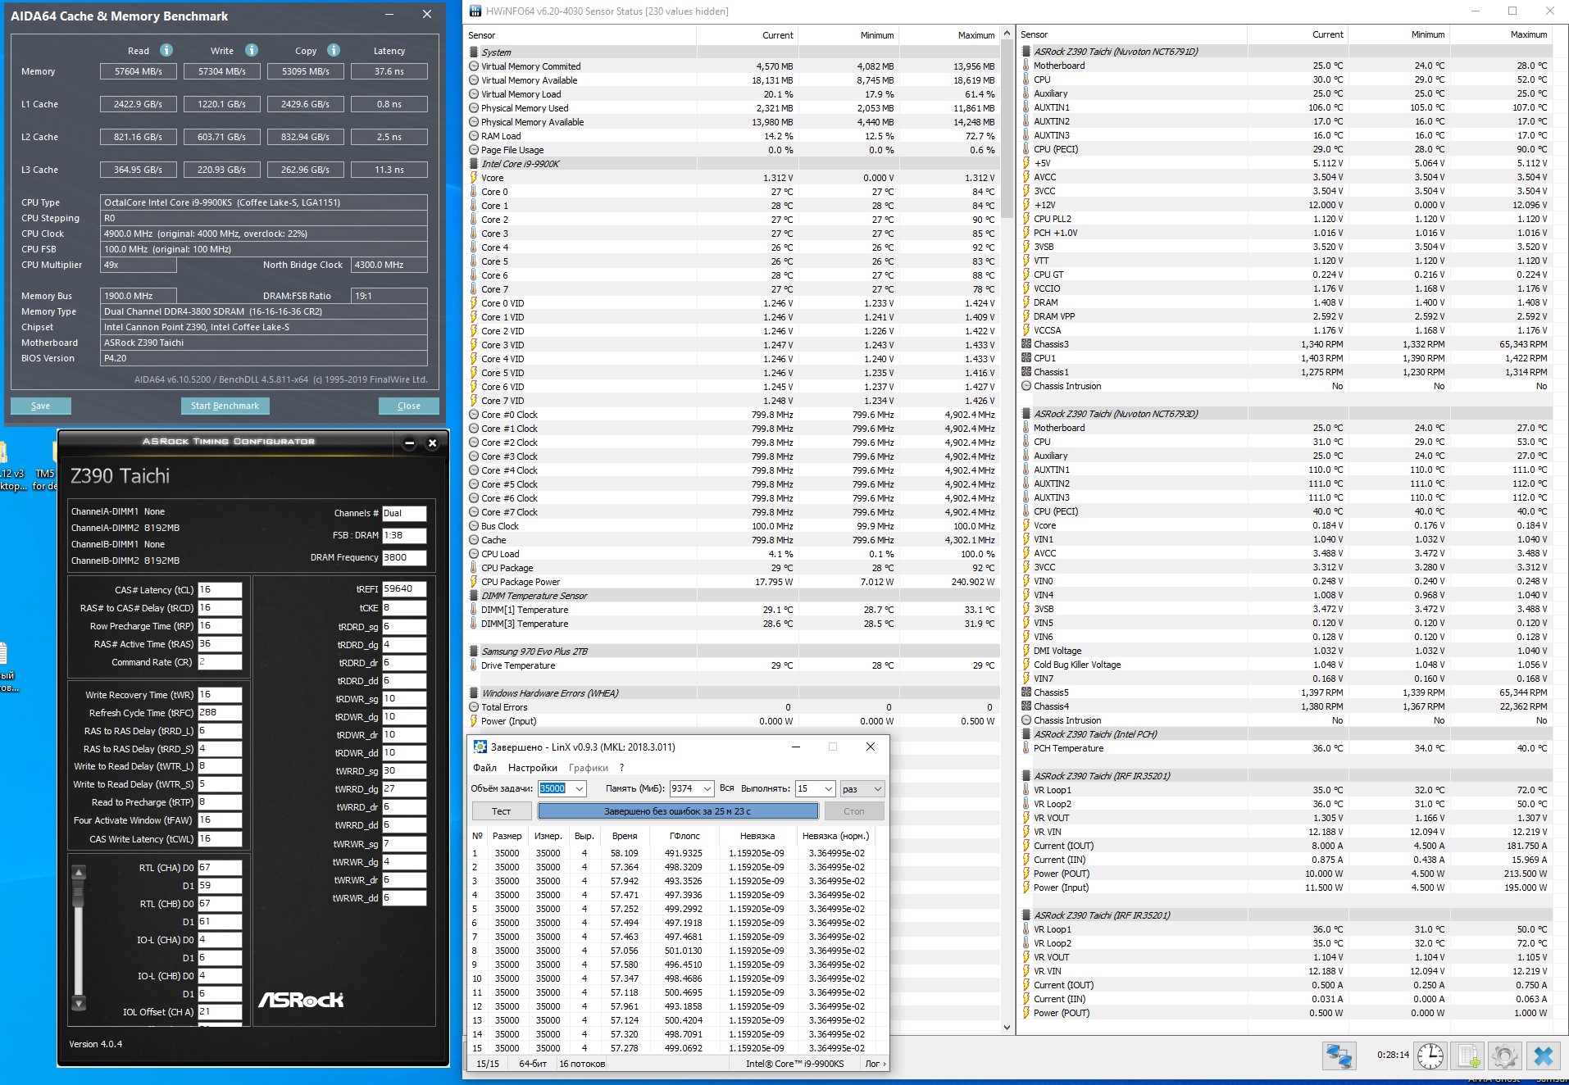Screen dimensions: 1569x1085
Task: Click the tREFI value field in Timing Configurator
Action: click(404, 589)
